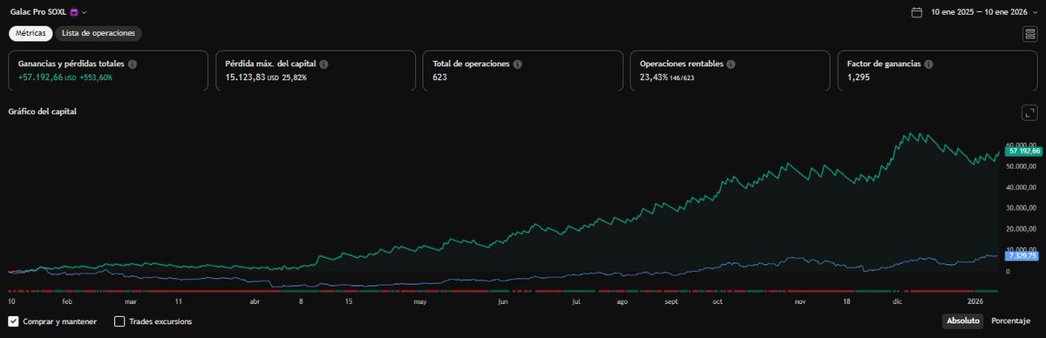The image size is (1046, 338).
Task: Switch to the Métricas tab
Action: click(31, 33)
